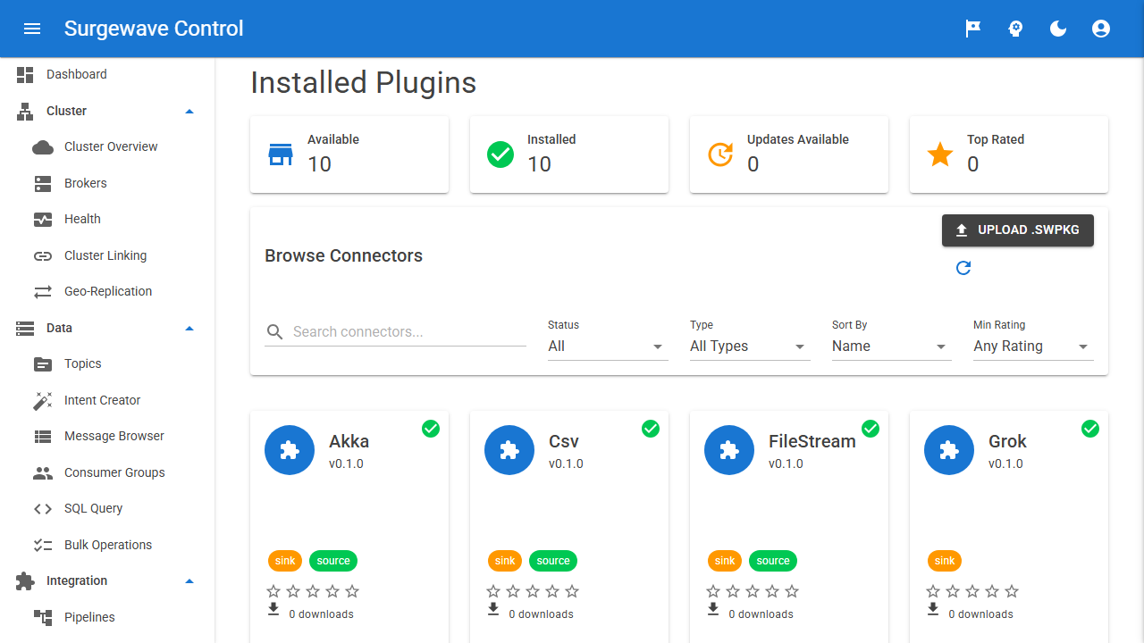Click the Pipelines tree icon
The width and height of the screenshot is (1144, 643).
coord(43,618)
